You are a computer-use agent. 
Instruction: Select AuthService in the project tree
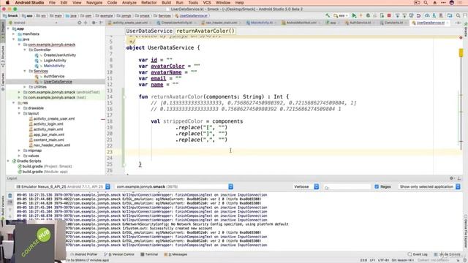click(54, 76)
